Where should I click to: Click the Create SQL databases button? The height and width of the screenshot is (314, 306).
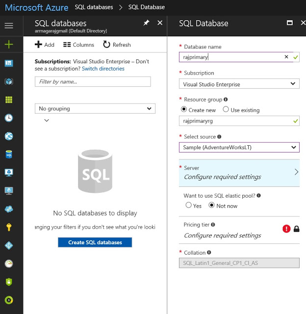coord(95,242)
